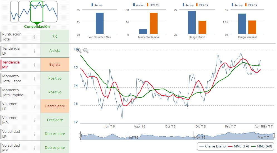Click the Var. Volumen Mes blue bar
The width and height of the screenshot is (277, 153).
(x=100, y=23)
